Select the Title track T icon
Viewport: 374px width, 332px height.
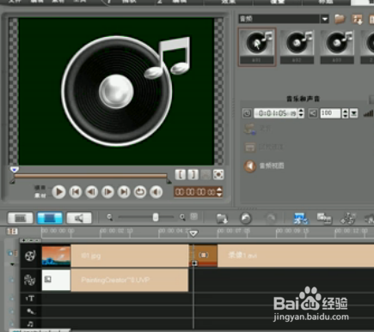point(30,299)
